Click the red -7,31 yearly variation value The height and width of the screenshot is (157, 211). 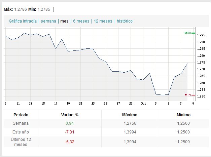point(70,132)
